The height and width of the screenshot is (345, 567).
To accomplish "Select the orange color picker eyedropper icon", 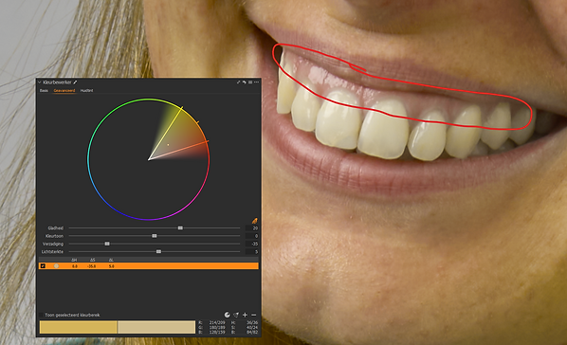I will [254, 221].
